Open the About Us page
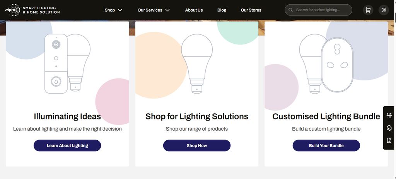 (194, 10)
